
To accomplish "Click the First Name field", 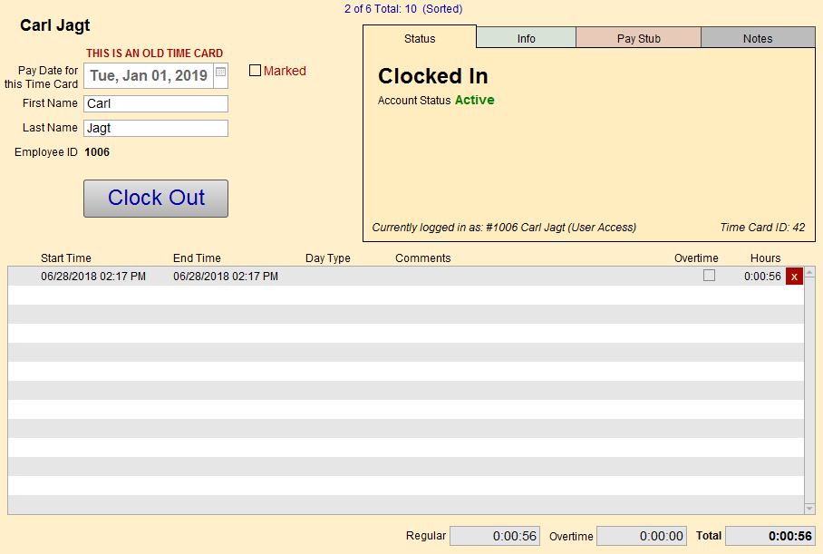I will click(155, 103).
